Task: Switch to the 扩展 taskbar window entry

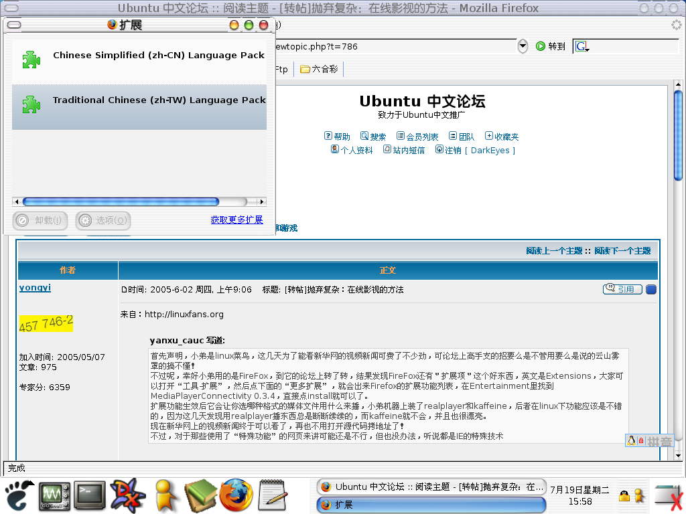Action: 431,505
